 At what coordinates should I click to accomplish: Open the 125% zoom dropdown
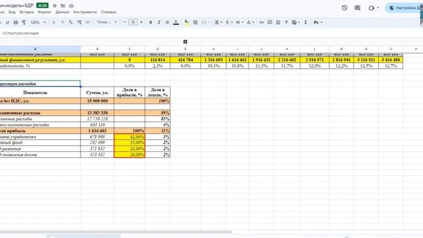tap(38, 22)
